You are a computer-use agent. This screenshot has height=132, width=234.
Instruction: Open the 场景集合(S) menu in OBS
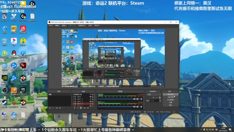[x=82, y=26]
